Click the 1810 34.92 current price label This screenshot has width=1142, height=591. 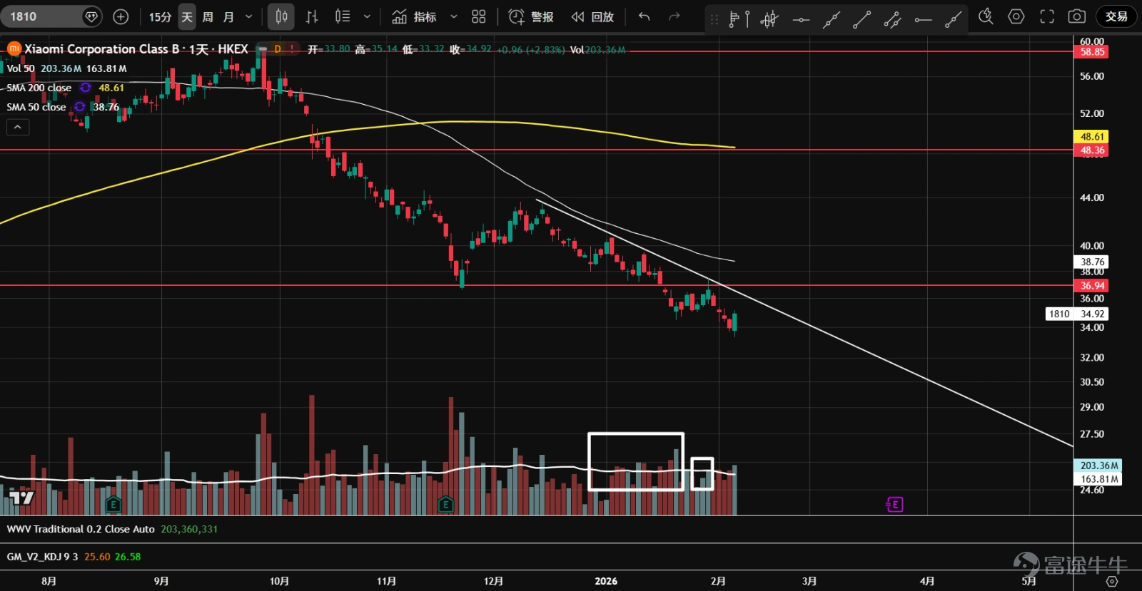coord(1076,314)
